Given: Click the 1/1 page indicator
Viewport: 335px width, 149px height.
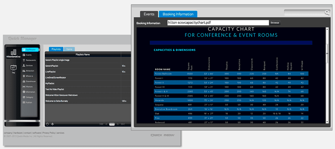Looking at the screenshot, I should [x=112, y=124].
